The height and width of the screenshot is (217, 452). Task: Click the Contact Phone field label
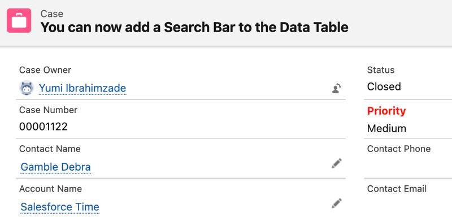tap(399, 149)
